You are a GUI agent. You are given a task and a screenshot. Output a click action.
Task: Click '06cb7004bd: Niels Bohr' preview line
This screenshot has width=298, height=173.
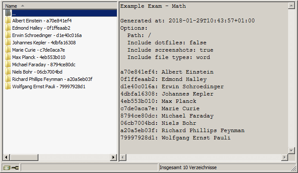tap(158, 123)
